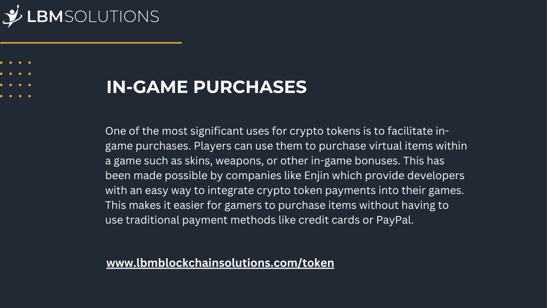
Task: Open the lbmblockchainsolutions.com/token link
Action: [220, 263]
